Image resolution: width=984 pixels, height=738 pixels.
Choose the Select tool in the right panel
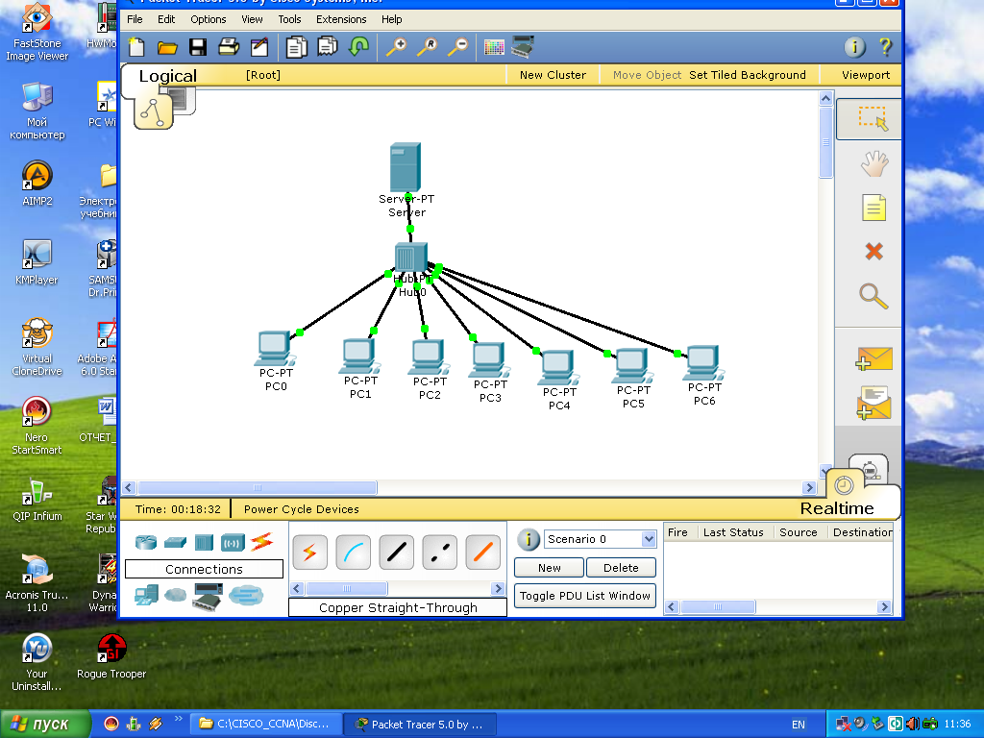869,118
